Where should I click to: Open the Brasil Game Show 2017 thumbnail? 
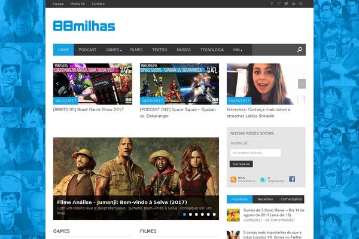[x=93, y=84]
